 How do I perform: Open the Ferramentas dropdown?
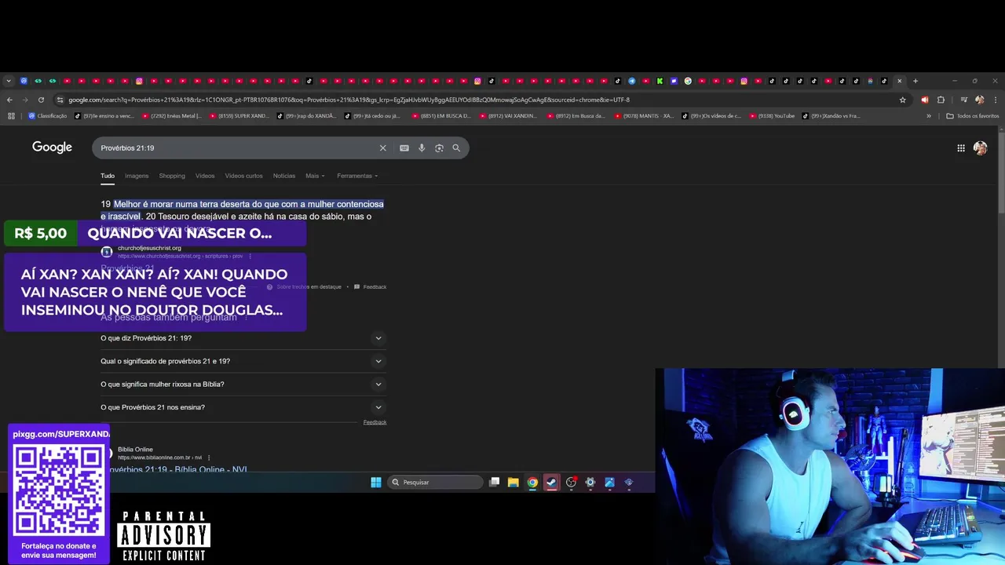(x=357, y=176)
